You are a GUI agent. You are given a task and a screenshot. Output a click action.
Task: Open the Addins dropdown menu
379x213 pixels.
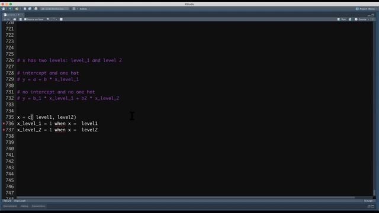click(x=85, y=9)
